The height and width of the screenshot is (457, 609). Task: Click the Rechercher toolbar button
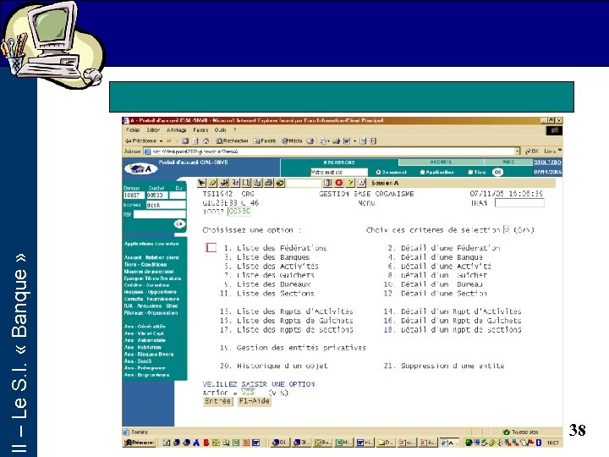(x=232, y=141)
